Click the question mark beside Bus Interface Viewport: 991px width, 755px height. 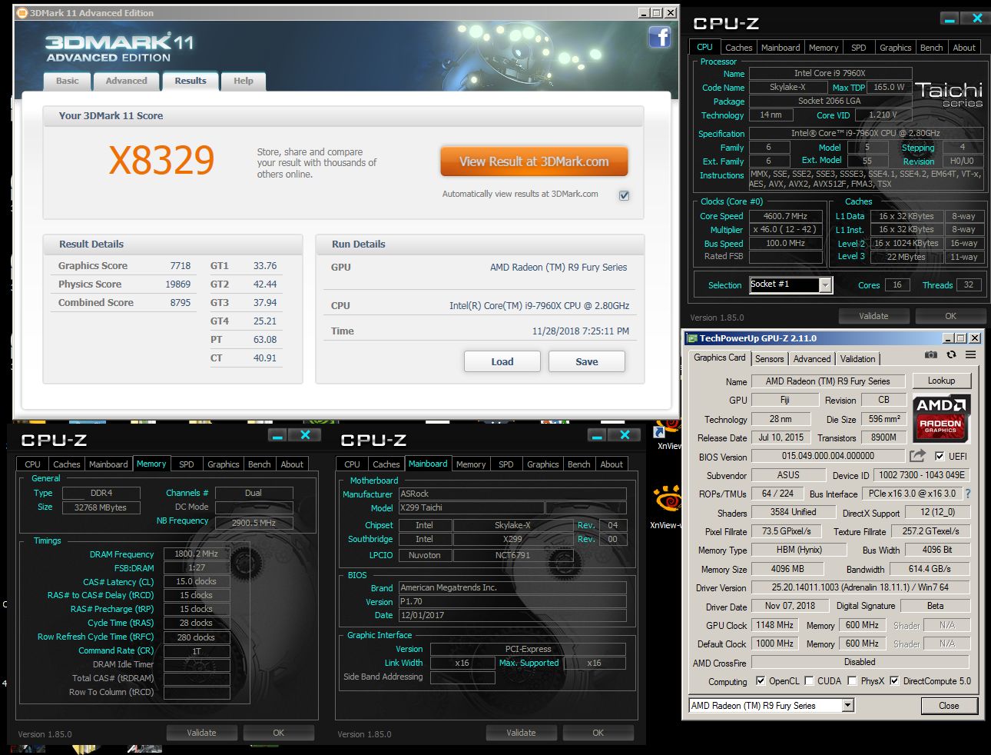(x=968, y=494)
